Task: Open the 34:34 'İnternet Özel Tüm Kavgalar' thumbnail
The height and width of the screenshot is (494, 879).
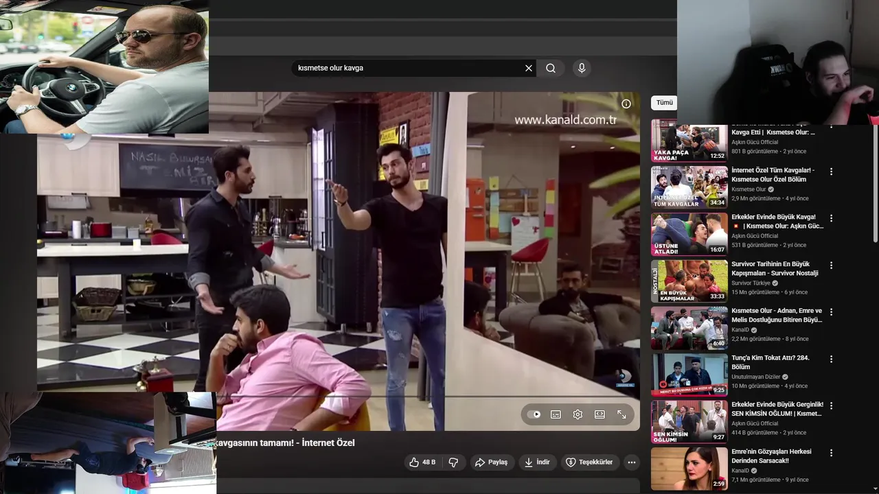Action: 689,187
